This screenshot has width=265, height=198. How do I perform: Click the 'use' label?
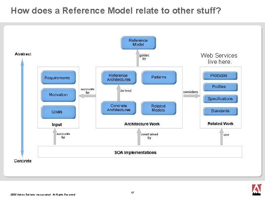click(226, 135)
